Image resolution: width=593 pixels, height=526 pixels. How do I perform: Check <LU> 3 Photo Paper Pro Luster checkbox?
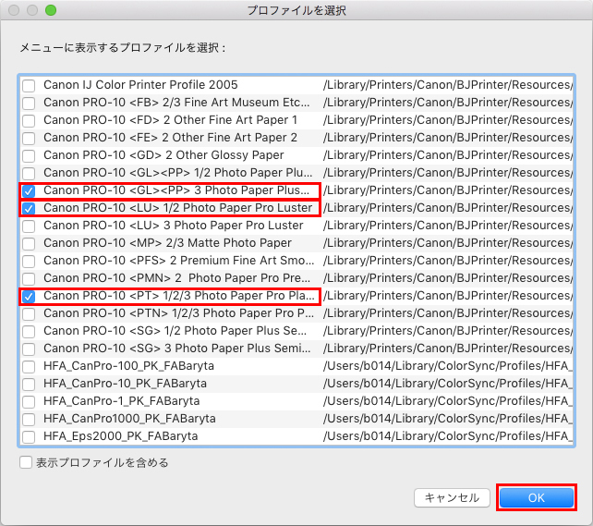29,226
